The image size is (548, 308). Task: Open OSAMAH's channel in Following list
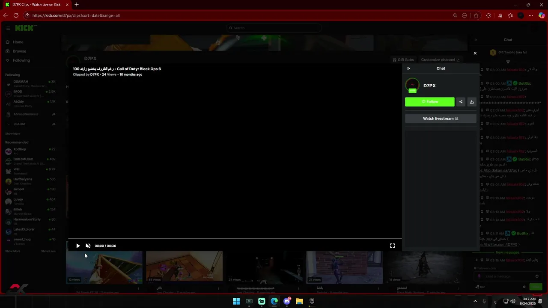30,83
